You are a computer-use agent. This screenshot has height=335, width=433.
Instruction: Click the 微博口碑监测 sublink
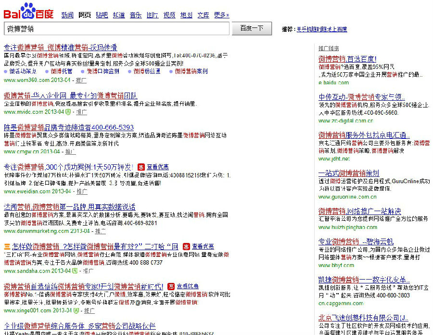tap(103, 71)
